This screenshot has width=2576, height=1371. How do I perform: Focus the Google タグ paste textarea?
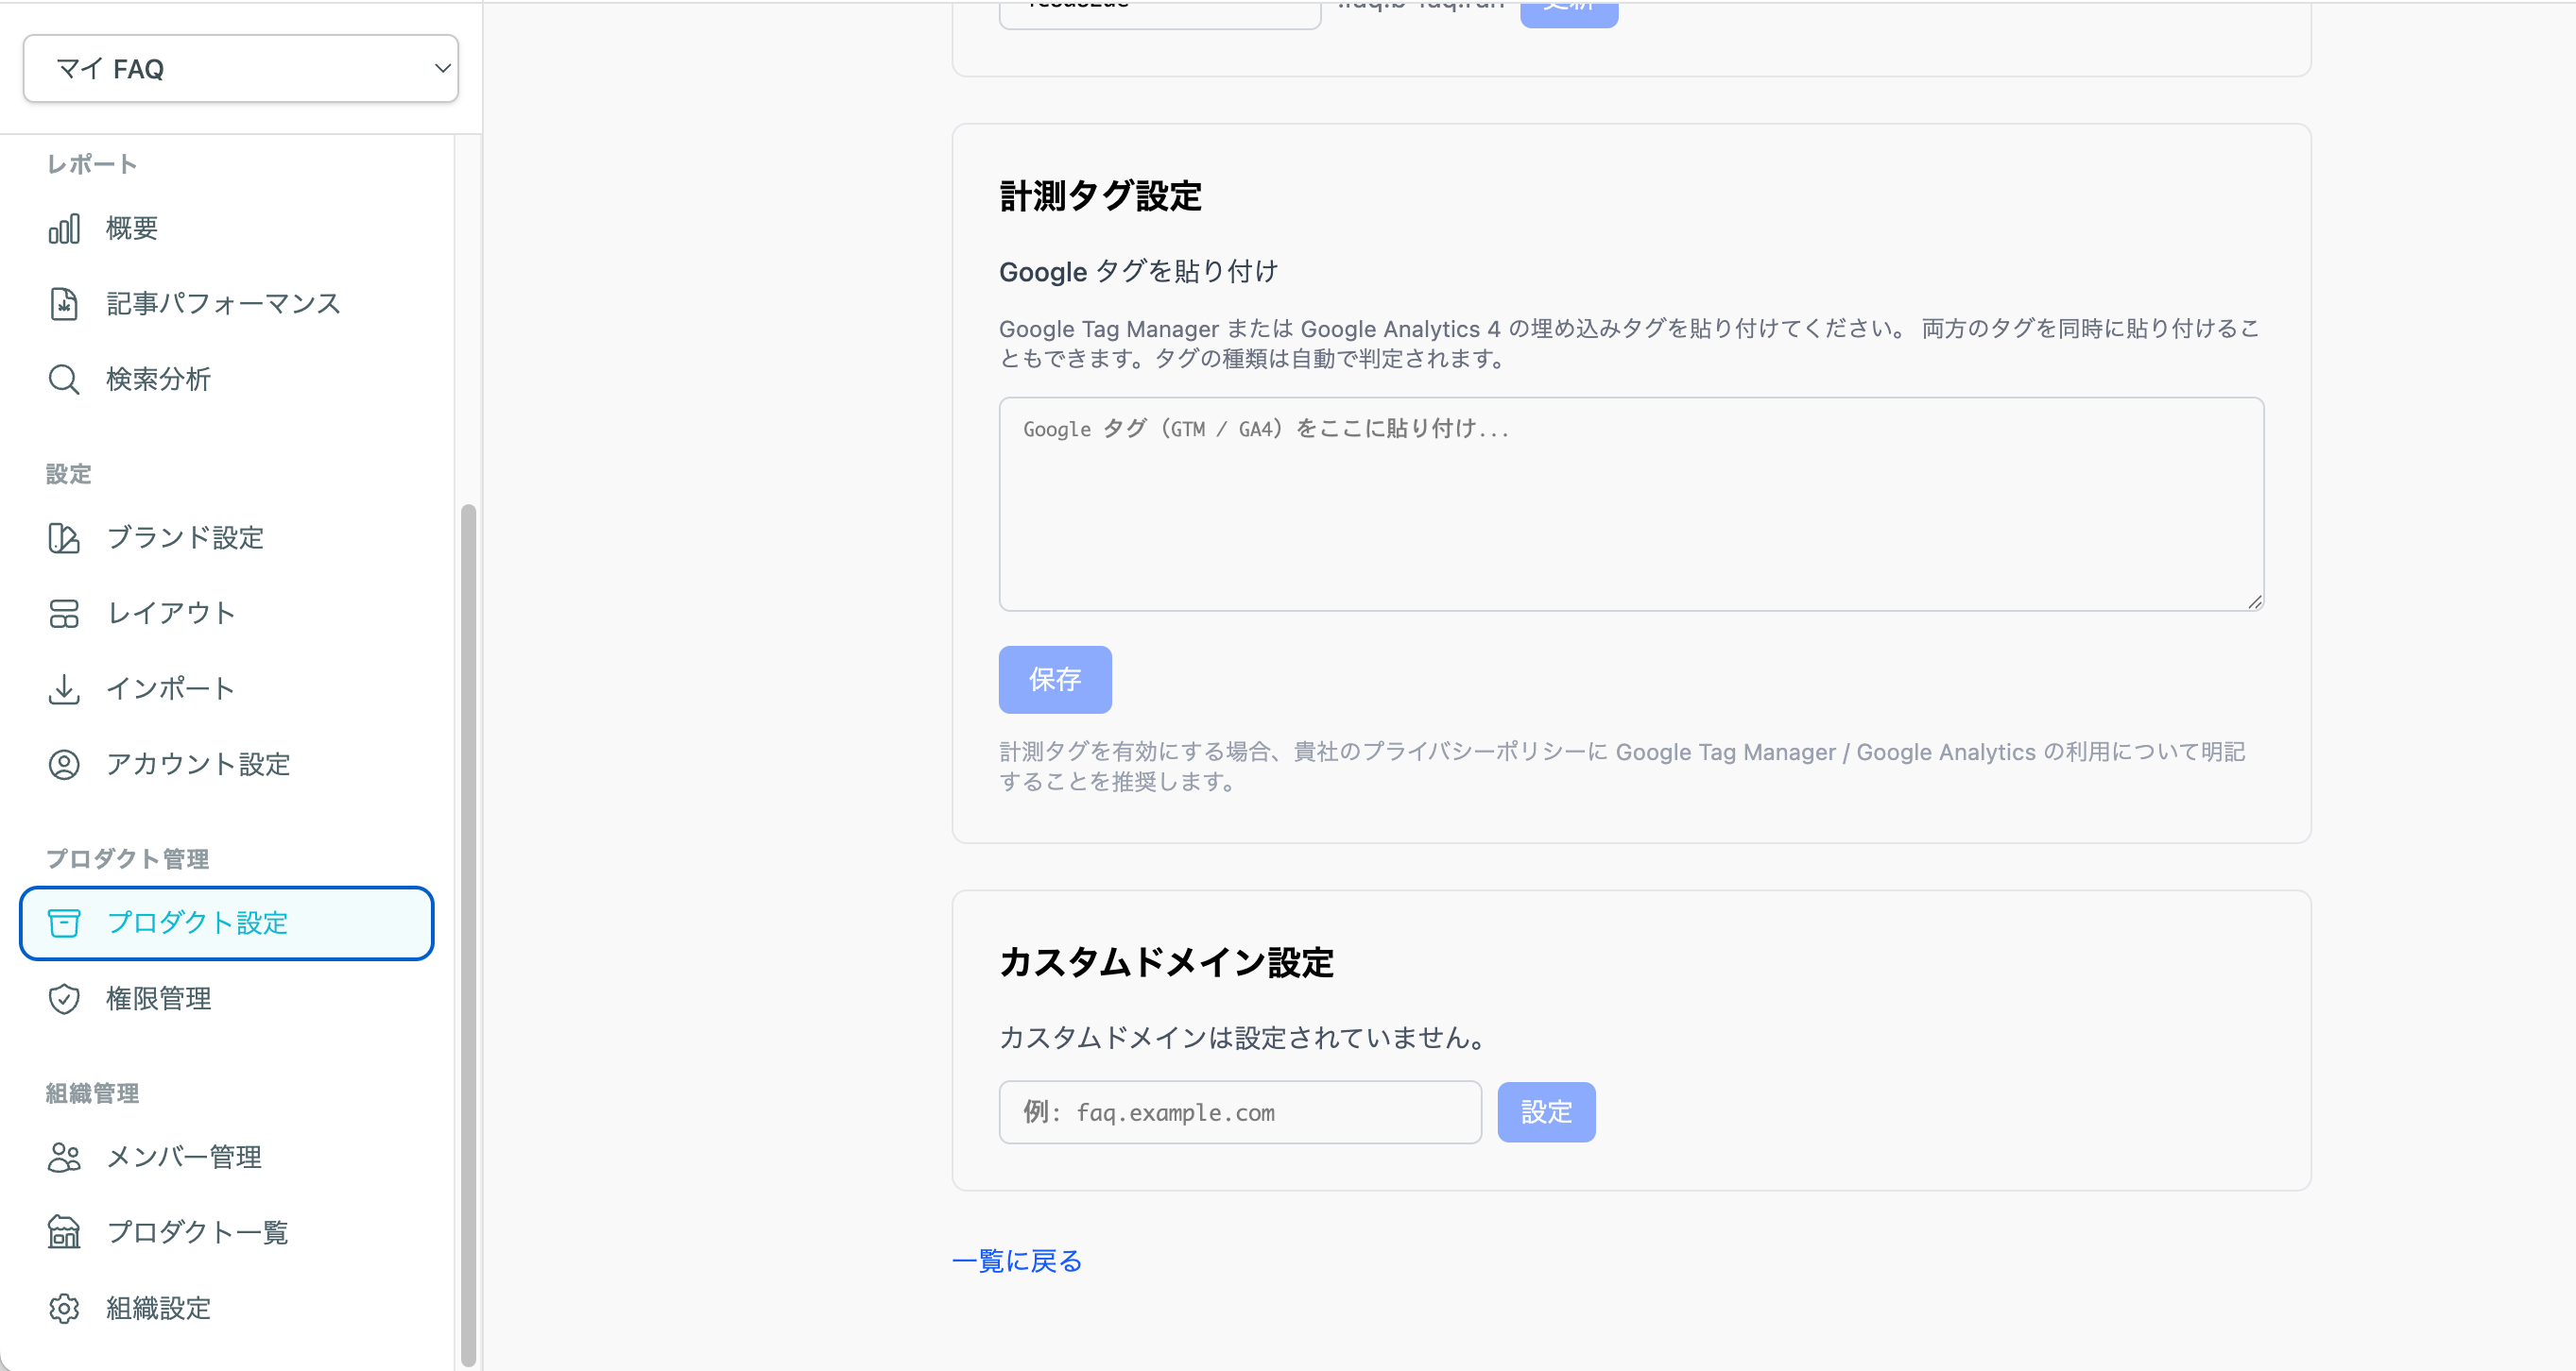click(x=1631, y=503)
